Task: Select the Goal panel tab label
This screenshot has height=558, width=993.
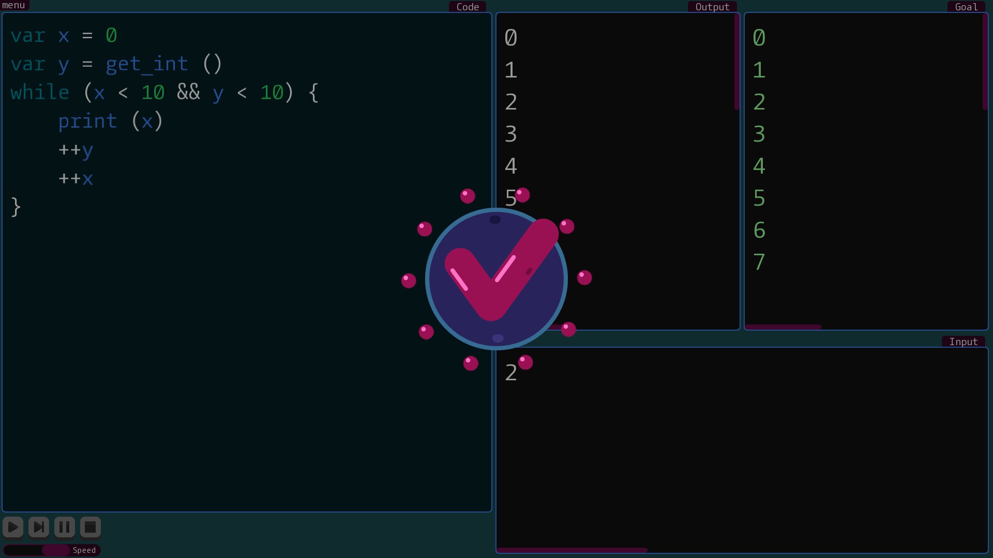Action: click(966, 7)
